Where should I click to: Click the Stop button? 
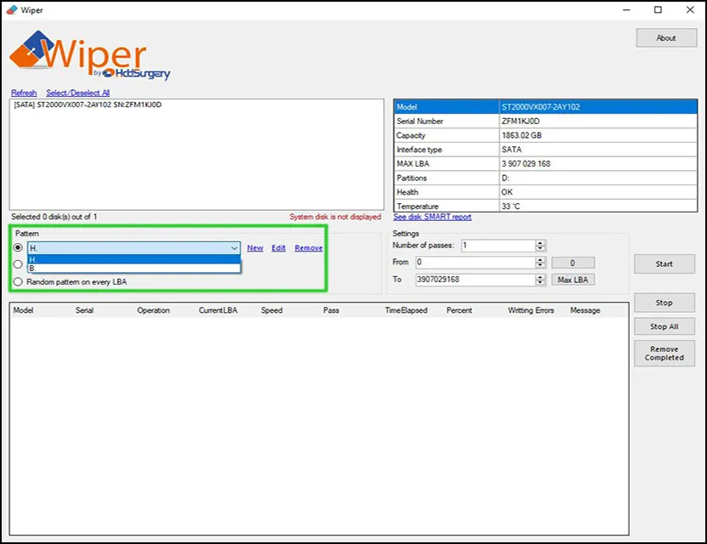click(665, 303)
